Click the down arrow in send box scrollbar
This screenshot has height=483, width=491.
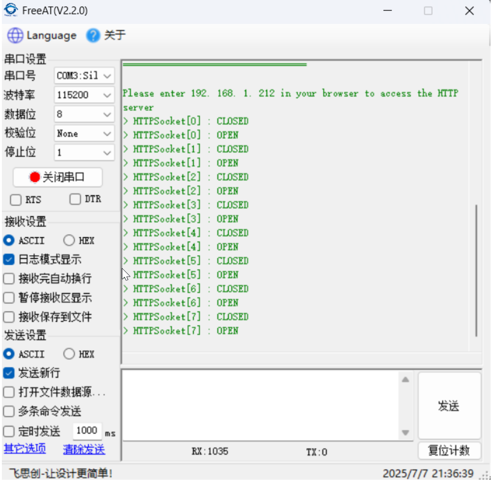[405, 432]
